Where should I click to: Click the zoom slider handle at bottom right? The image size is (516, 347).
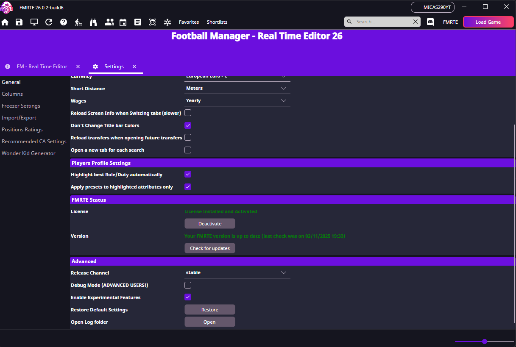pos(485,341)
